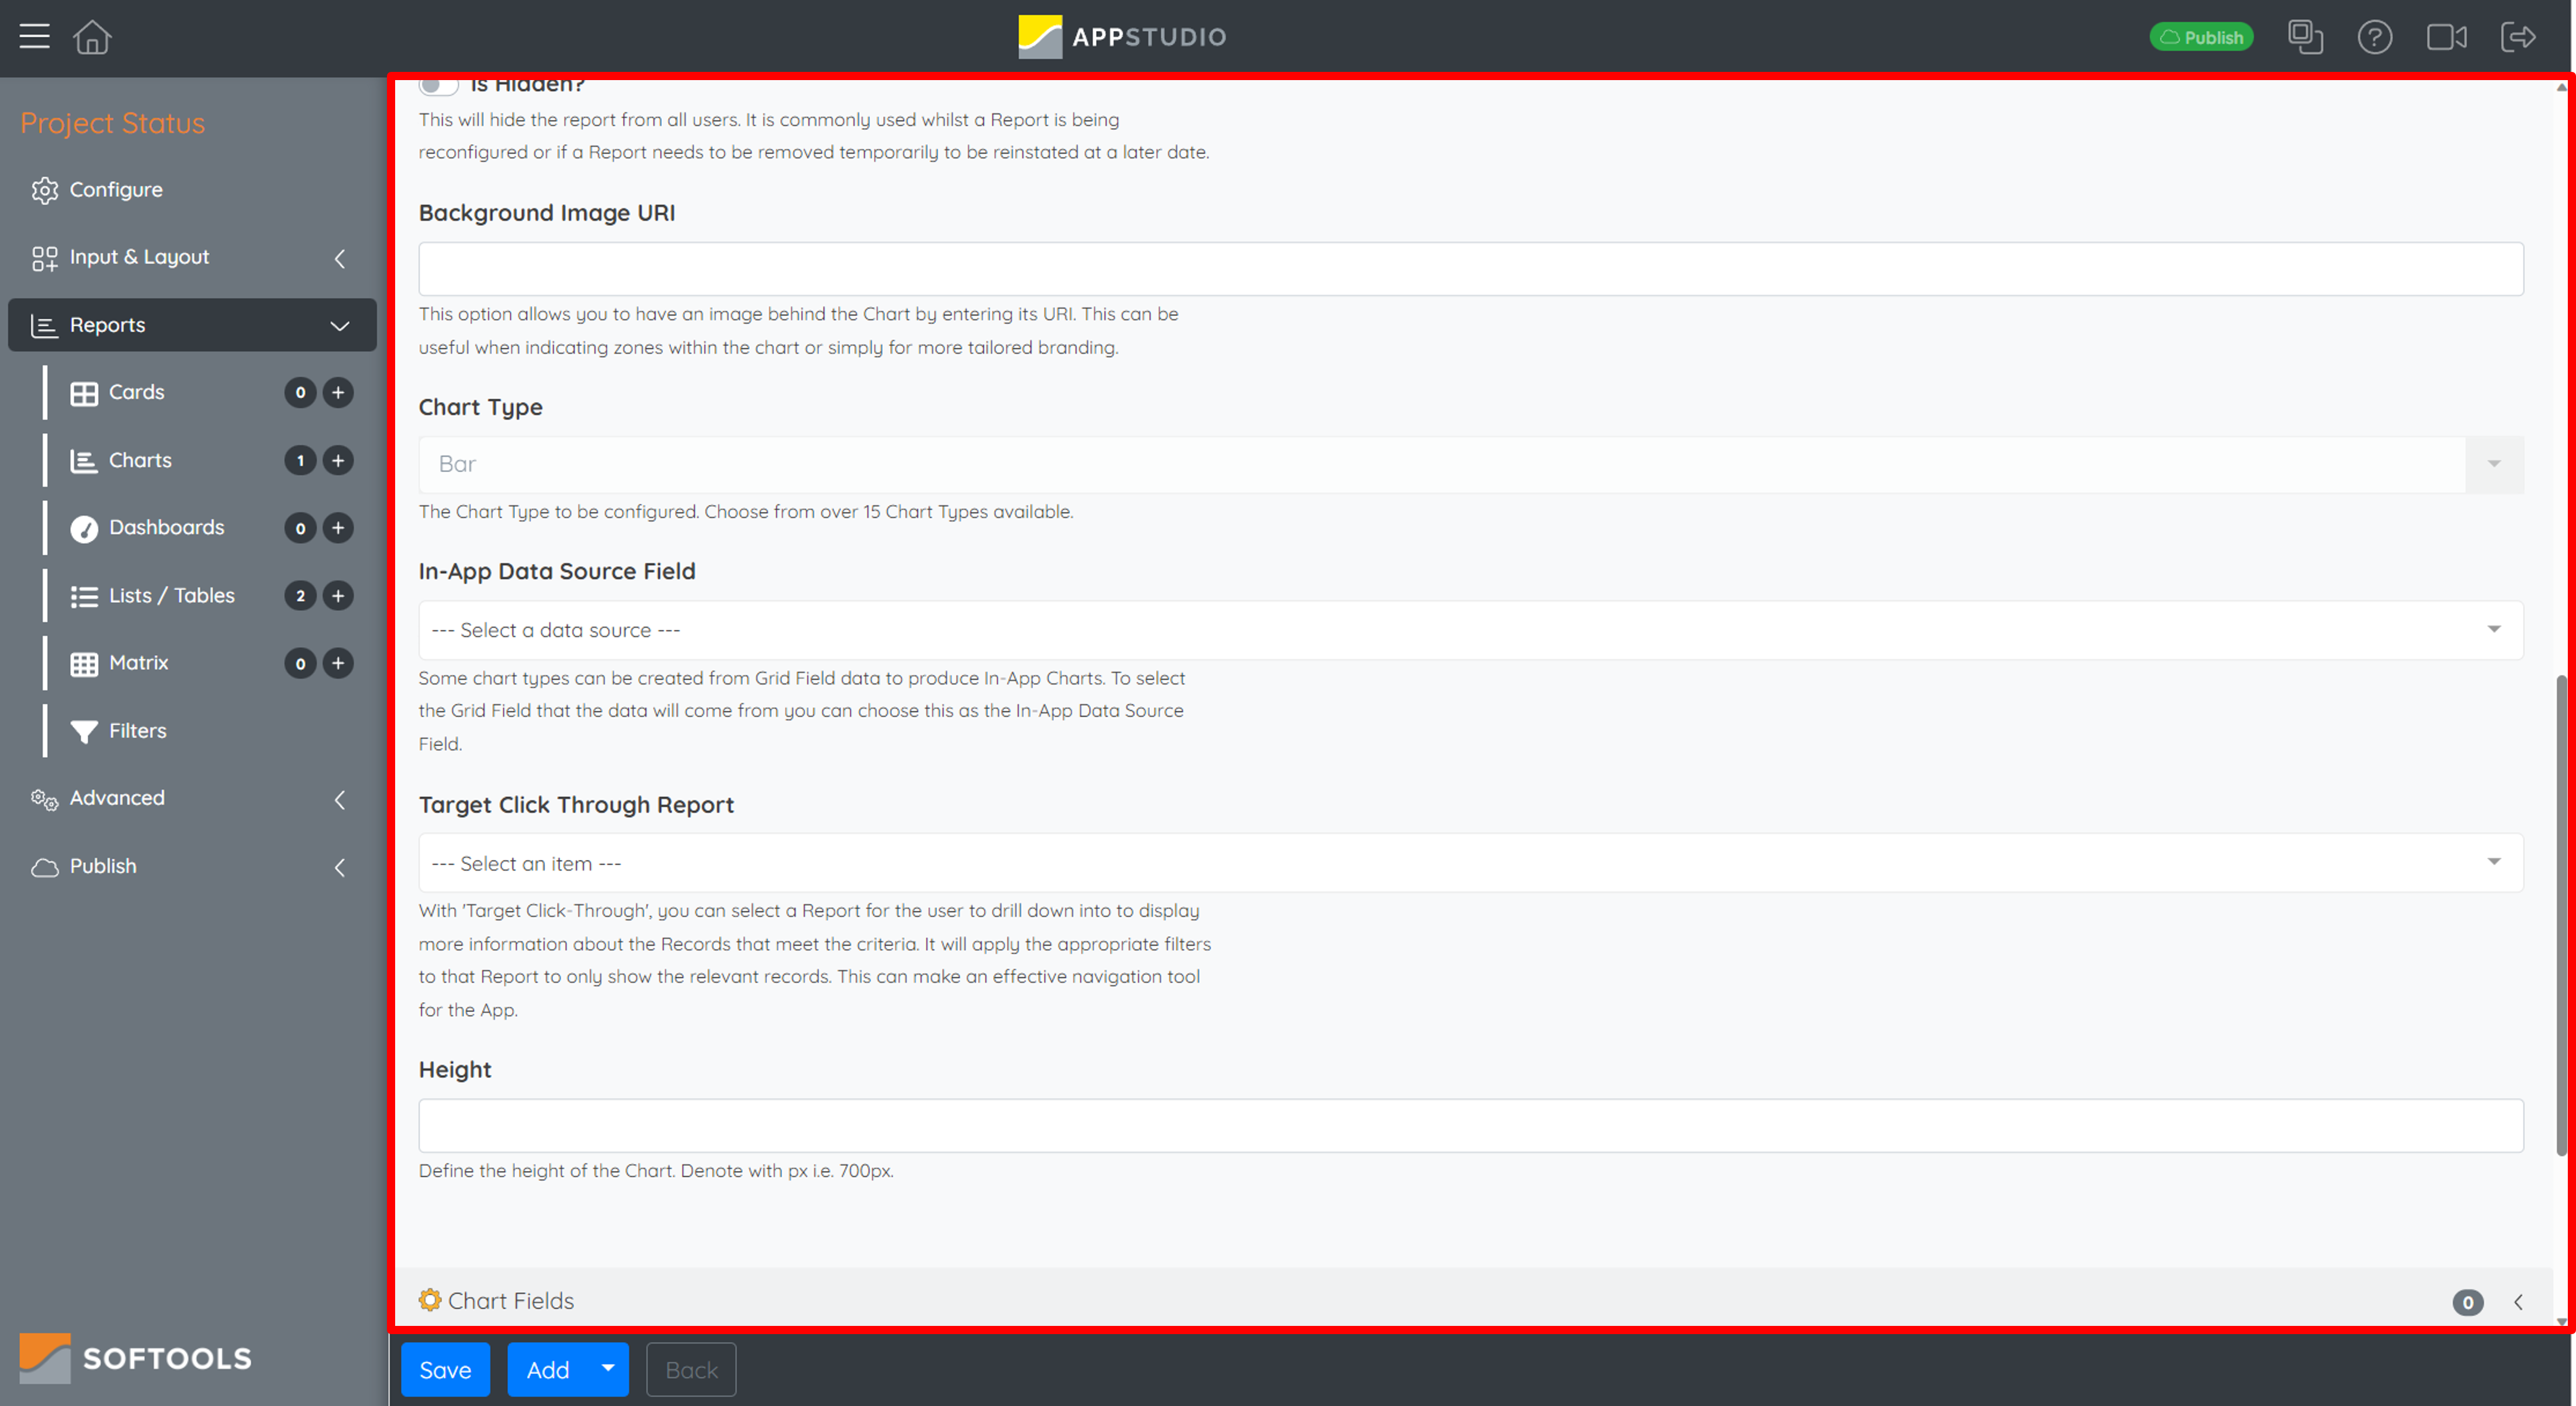The height and width of the screenshot is (1406, 2576).
Task: Open the In-App Data Source Field dropdown
Action: tap(1470, 630)
